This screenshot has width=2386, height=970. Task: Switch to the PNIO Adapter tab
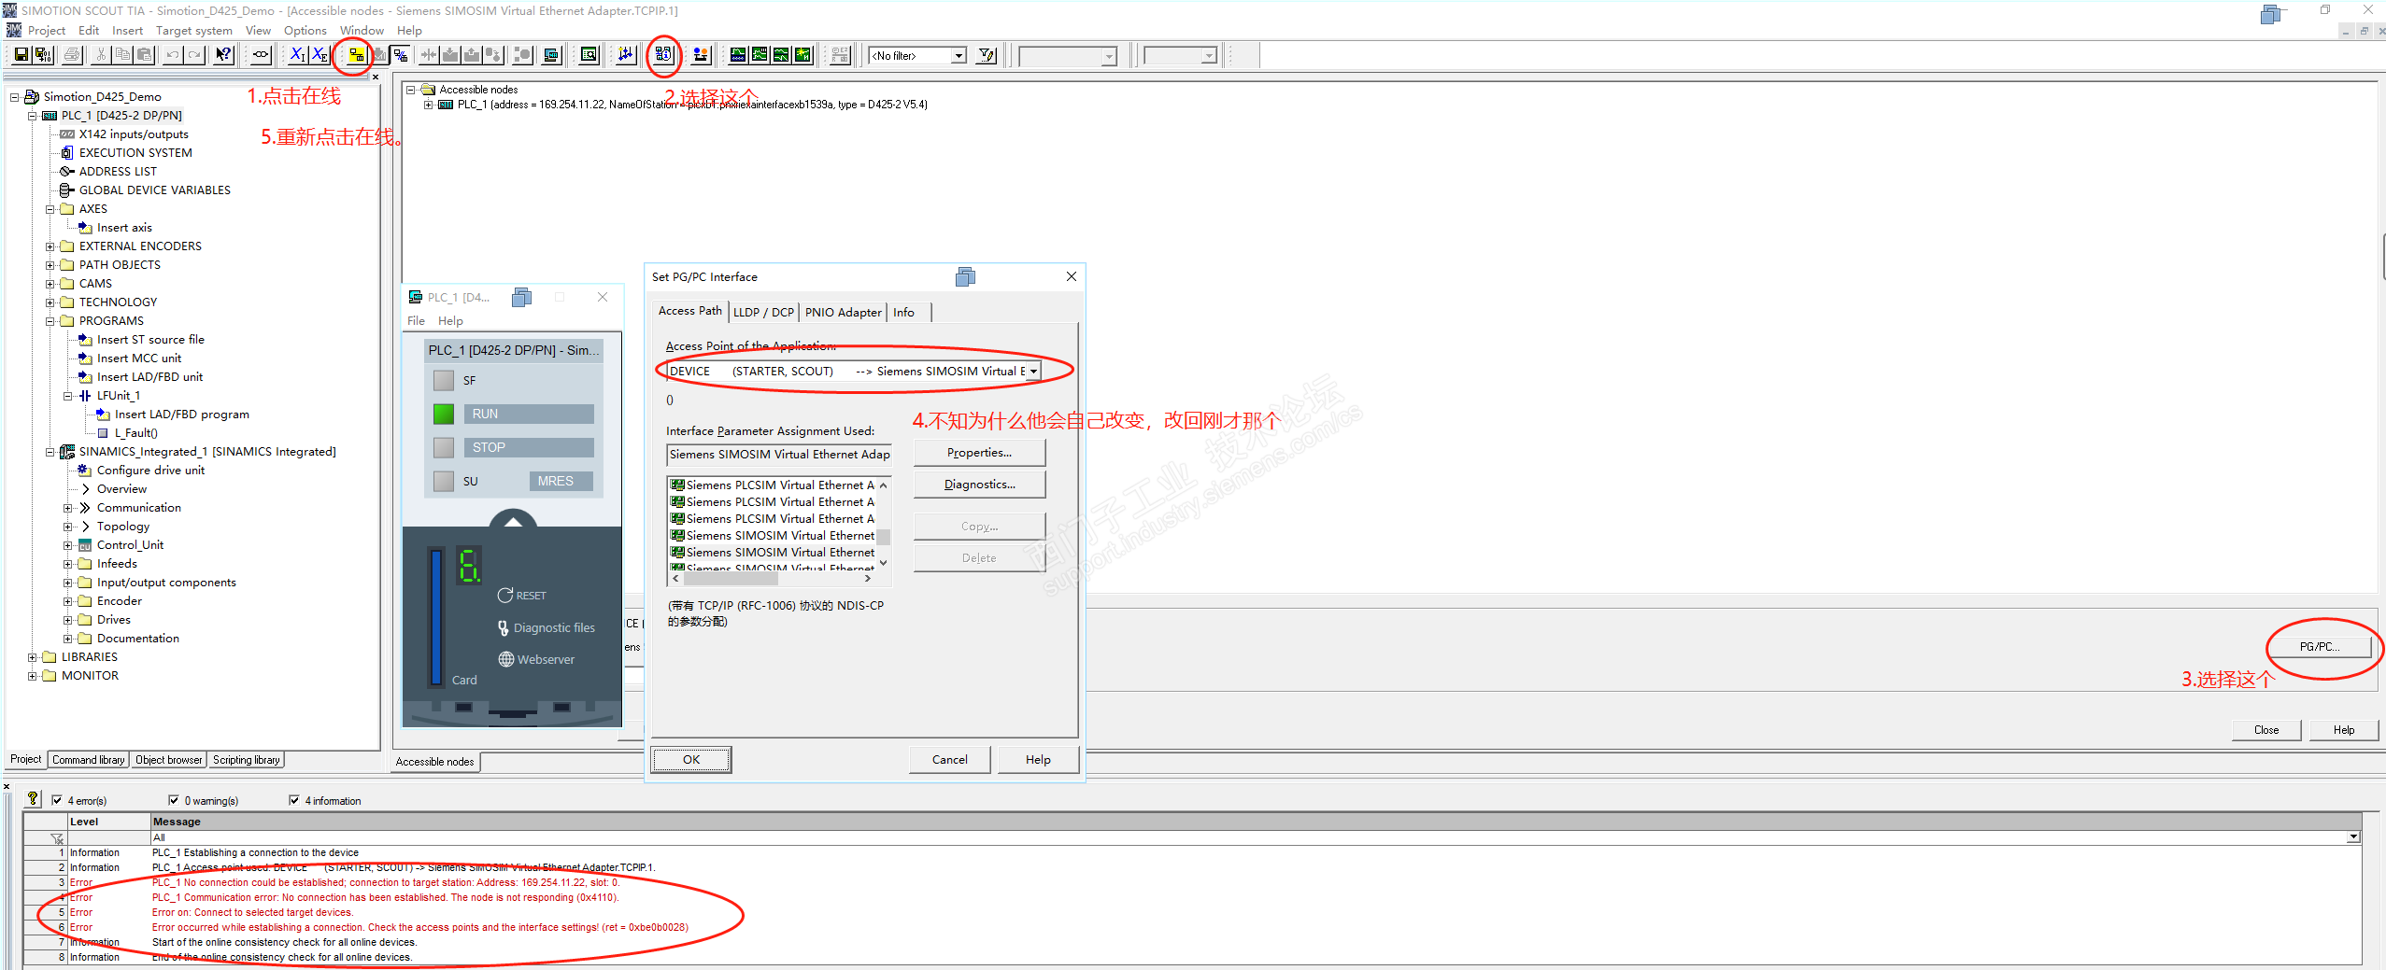(x=843, y=313)
